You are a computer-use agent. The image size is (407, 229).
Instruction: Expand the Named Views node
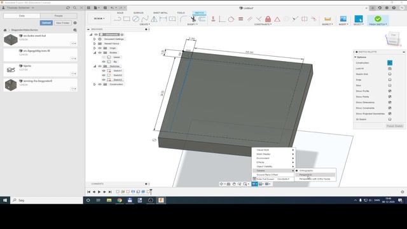pos(95,44)
